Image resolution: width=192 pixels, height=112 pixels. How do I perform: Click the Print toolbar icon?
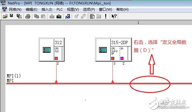[28, 16]
